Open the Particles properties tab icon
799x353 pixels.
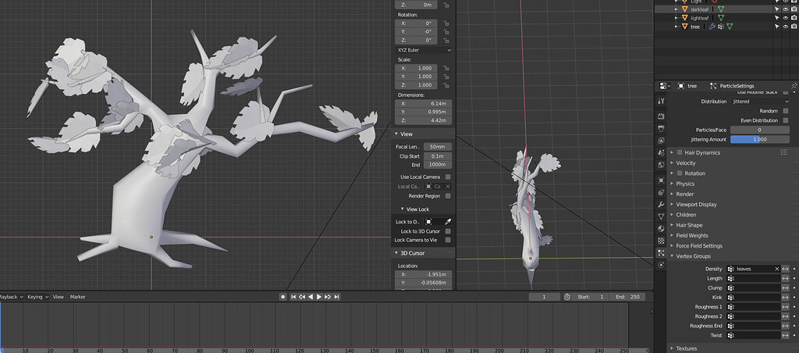(661, 254)
